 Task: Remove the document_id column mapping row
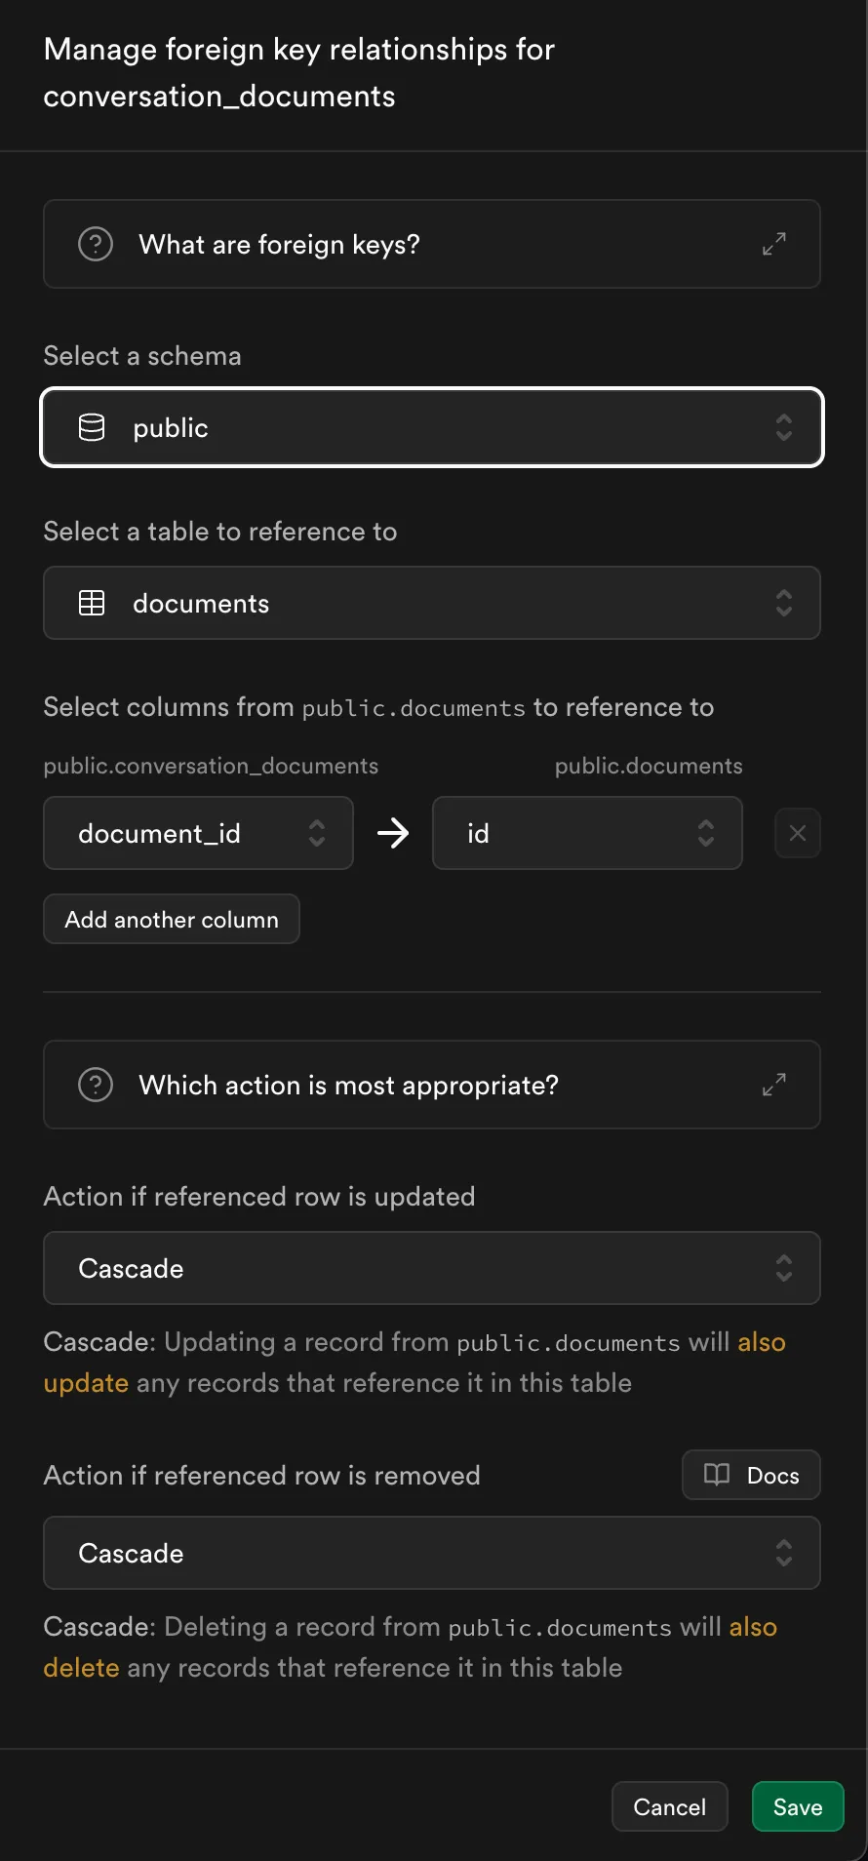798,833
